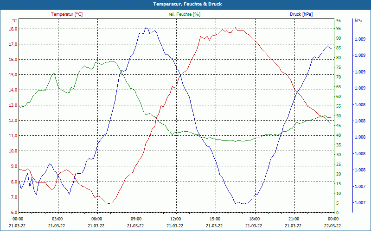Click the green '70' humidity tick label
The image size is (371, 231).
click(x=339, y=77)
